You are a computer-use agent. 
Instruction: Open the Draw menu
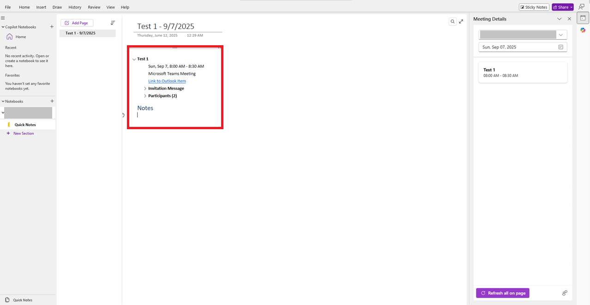[x=57, y=7]
